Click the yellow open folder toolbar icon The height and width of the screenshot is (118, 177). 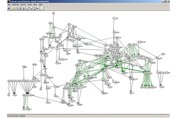point(12,9)
